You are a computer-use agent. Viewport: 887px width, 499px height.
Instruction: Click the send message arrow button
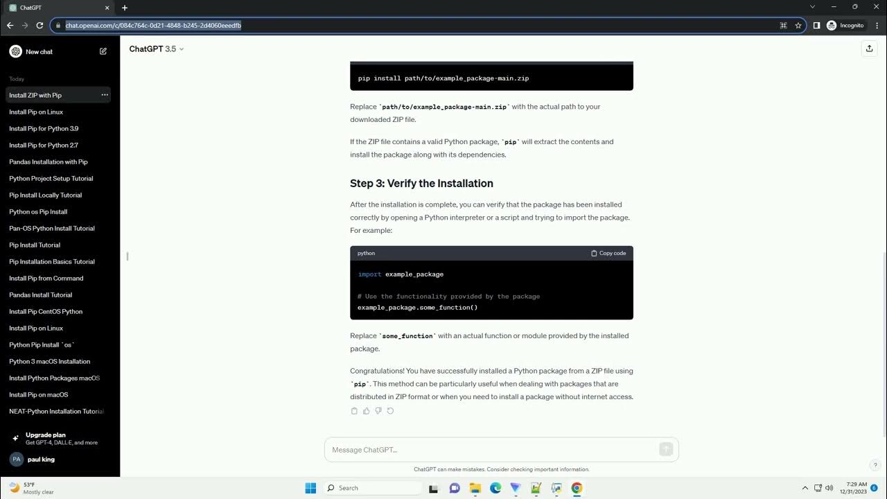tap(666, 449)
